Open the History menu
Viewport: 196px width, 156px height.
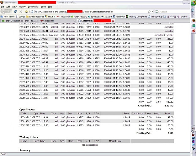[22, 7]
